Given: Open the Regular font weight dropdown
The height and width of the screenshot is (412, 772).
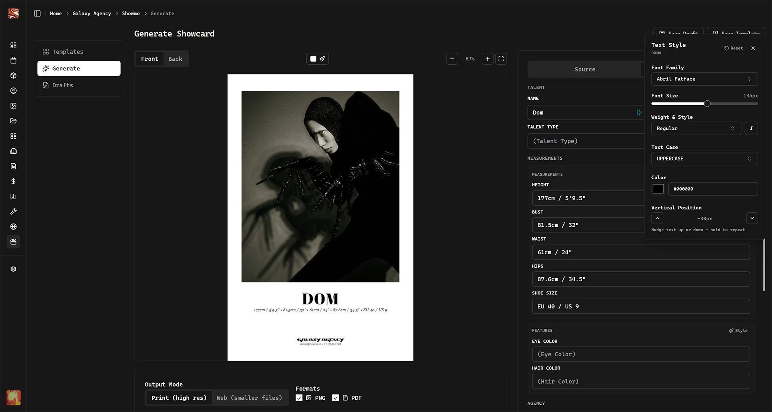Looking at the screenshot, I should [x=696, y=128].
